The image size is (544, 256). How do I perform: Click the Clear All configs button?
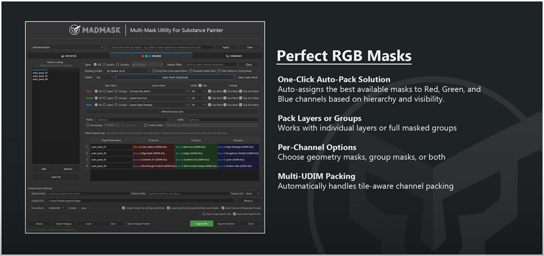point(56,177)
